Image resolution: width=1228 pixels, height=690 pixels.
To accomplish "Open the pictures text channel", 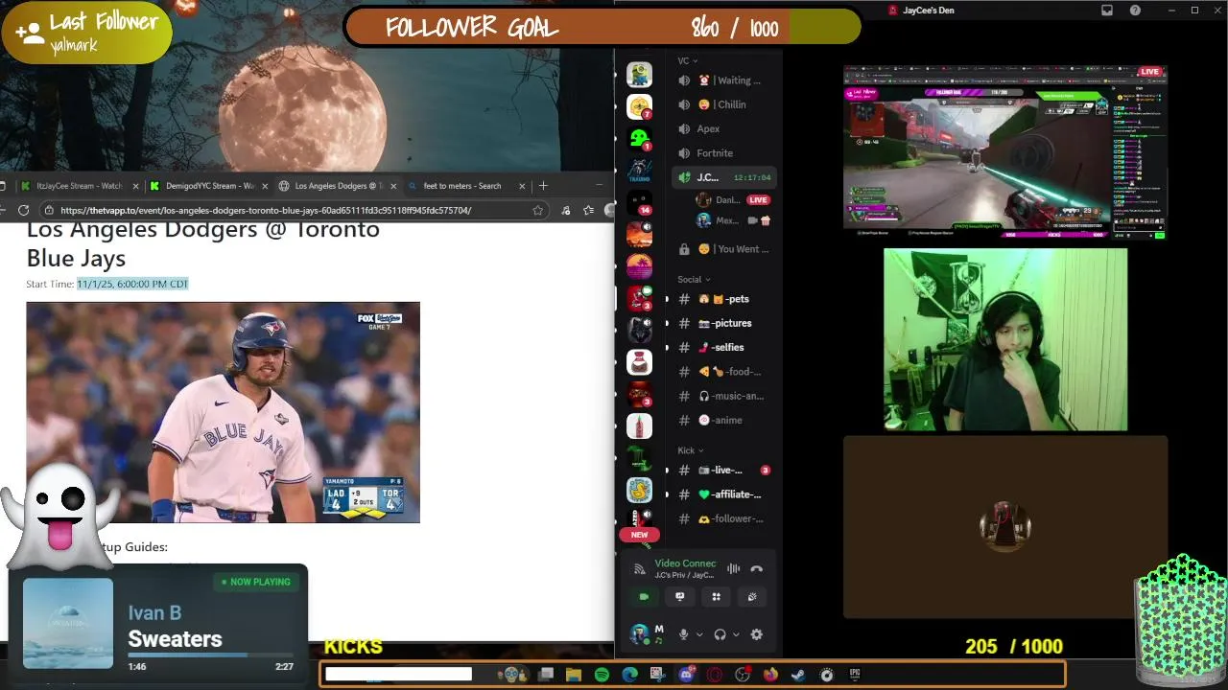I will pyautogui.click(x=726, y=323).
